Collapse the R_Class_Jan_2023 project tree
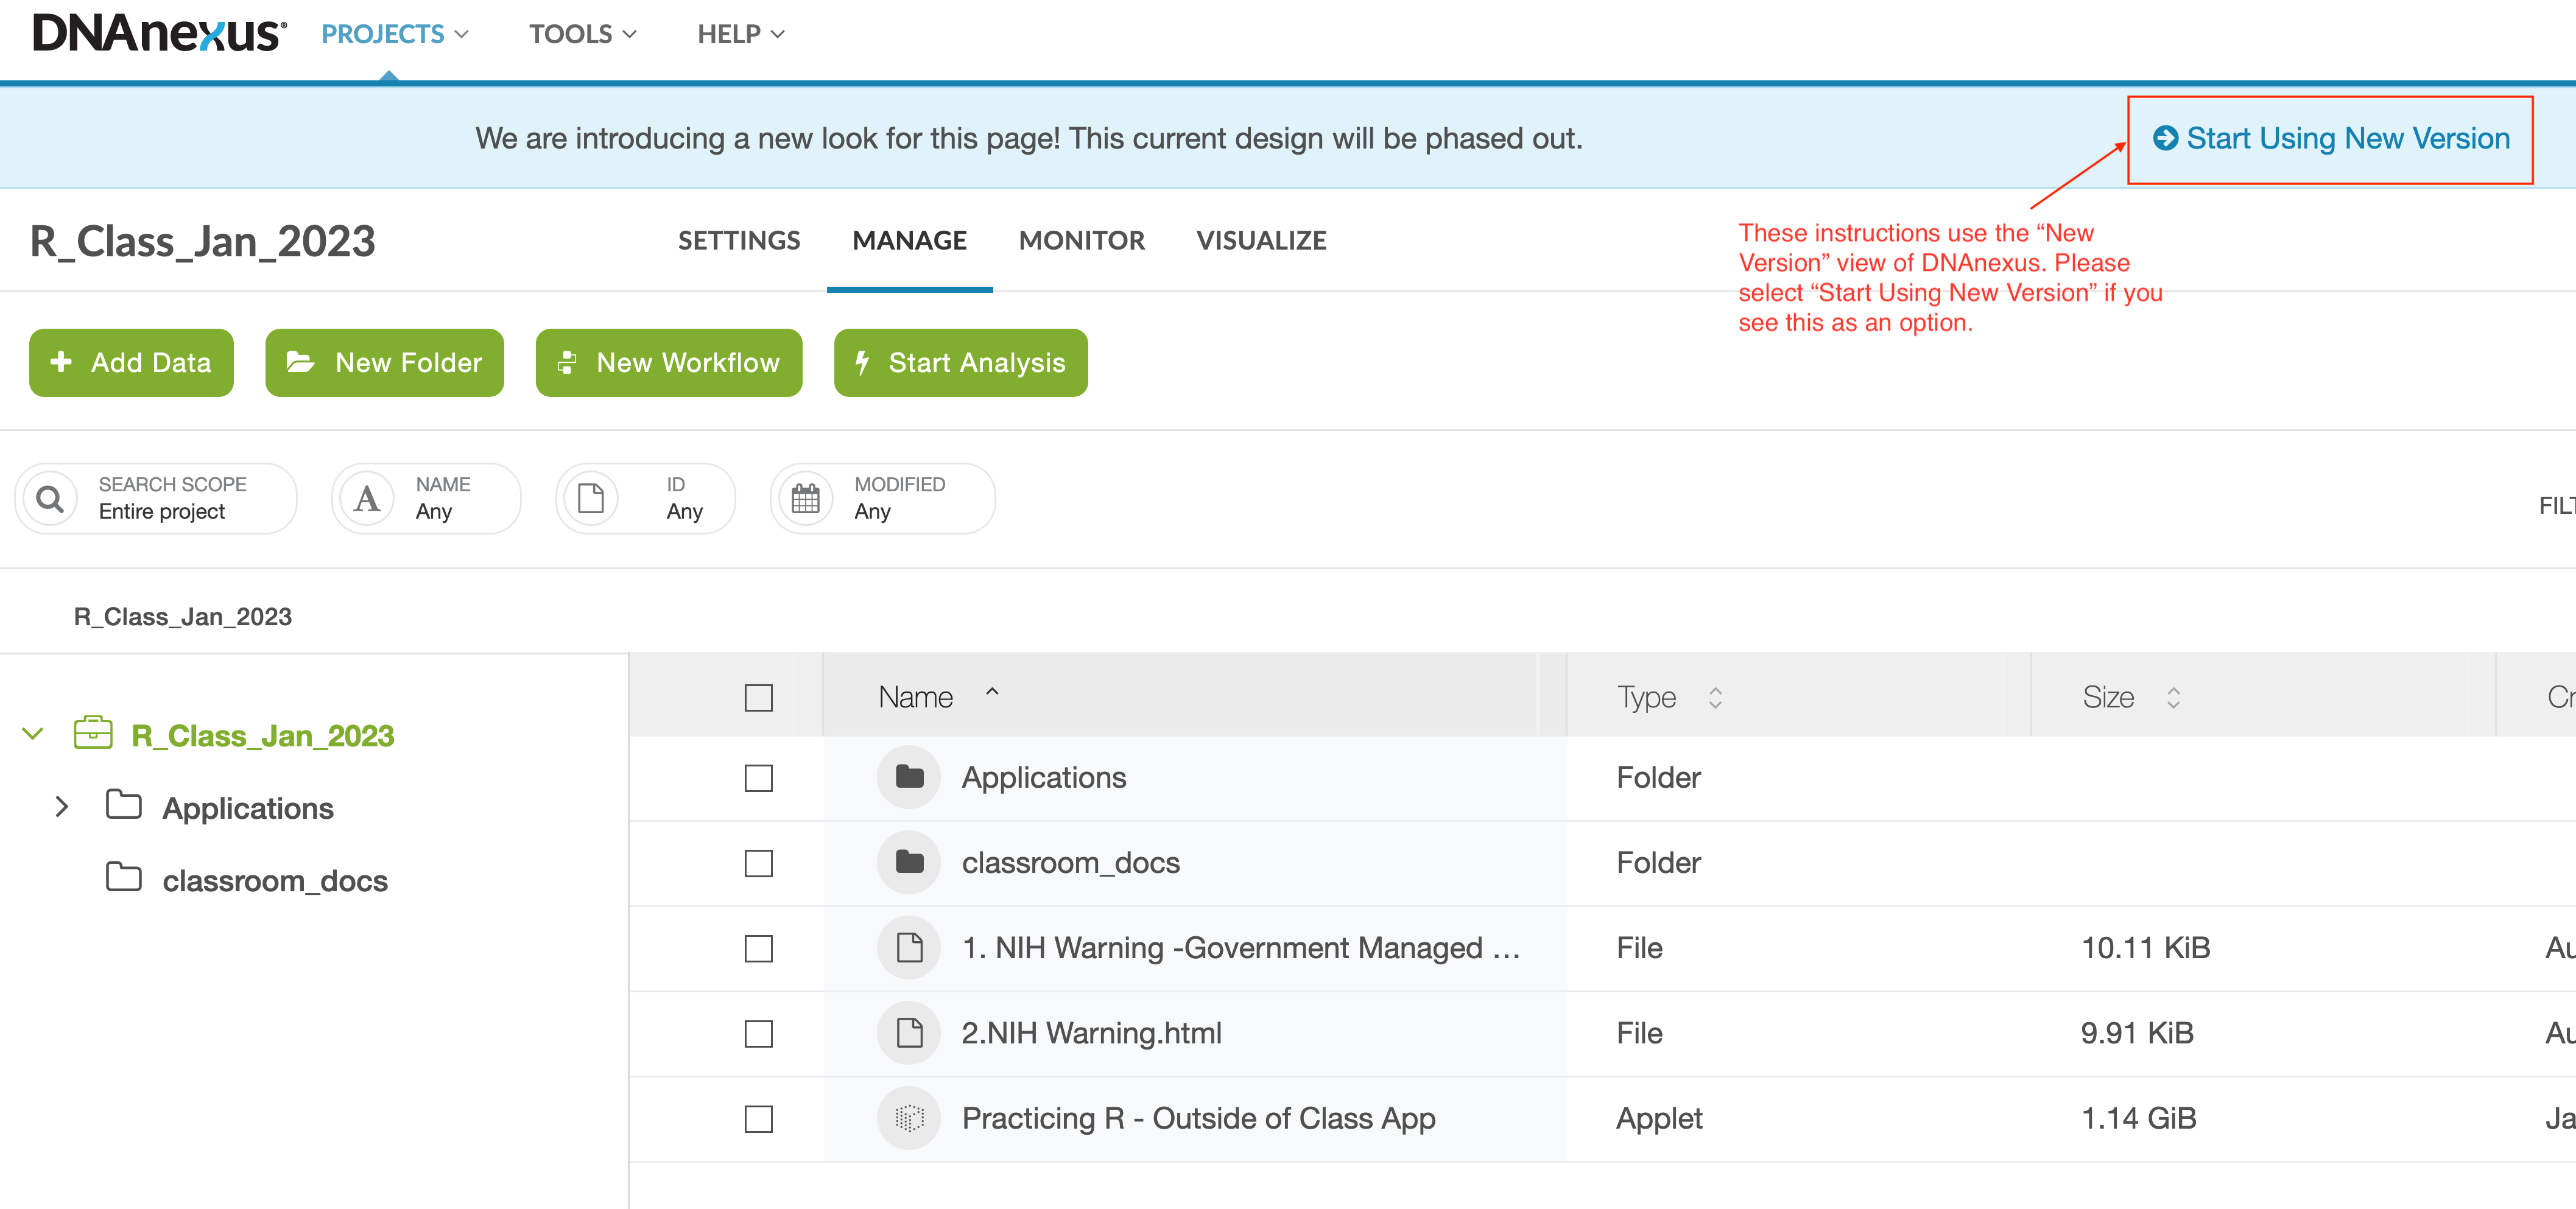This screenshot has width=2576, height=1209. coord(32,734)
